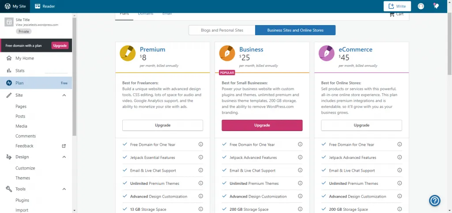Click the Business plan title
The width and height of the screenshot is (452, 213).
tap(251, 49)
